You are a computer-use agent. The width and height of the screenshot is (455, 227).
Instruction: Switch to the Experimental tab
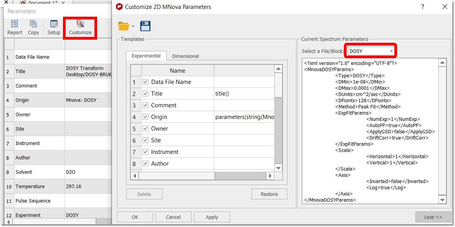pyautogui.click(x=146, y=56)
